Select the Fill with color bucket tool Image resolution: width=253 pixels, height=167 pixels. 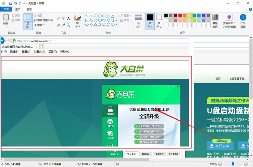tap(63, 18)
